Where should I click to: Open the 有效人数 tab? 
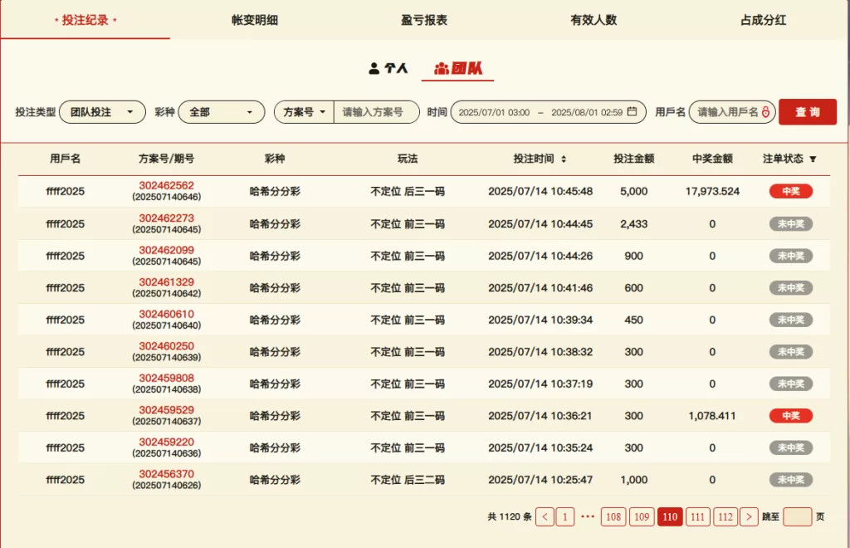pos(594,20)
